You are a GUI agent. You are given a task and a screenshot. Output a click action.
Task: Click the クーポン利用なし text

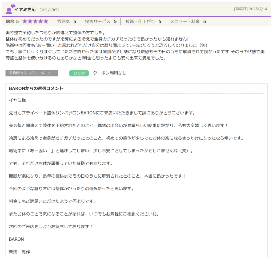(110, 73)
